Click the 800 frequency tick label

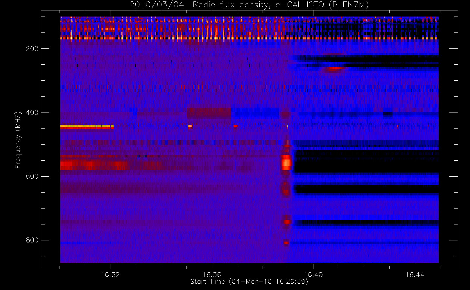click(32, 240)
